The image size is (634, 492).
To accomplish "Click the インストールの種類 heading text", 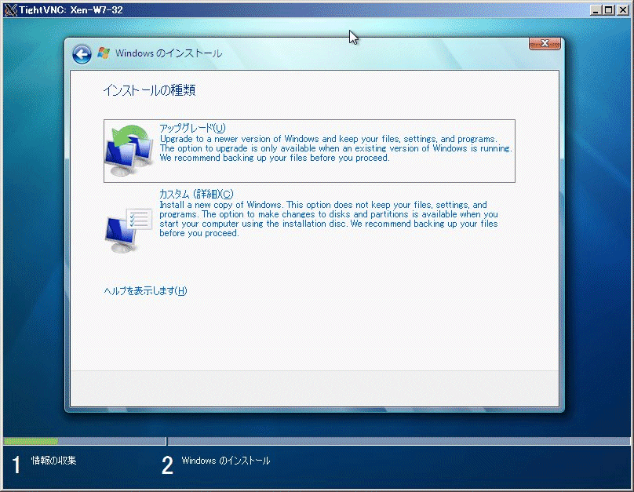I will click(x=149, y=89).
